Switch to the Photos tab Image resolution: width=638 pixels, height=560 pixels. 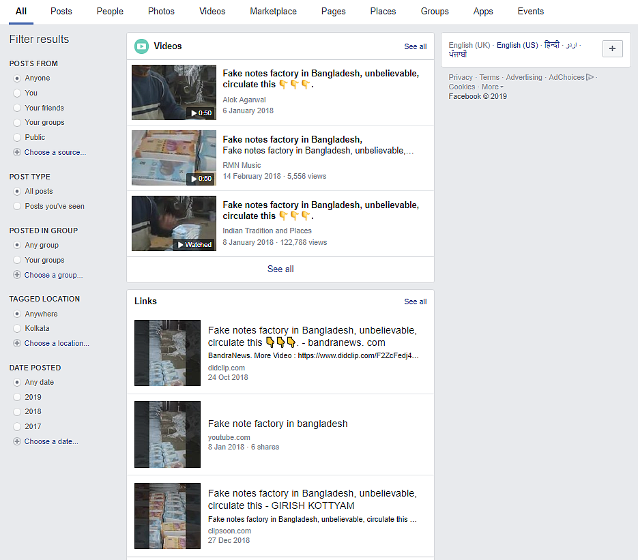[x=161, y=12]
